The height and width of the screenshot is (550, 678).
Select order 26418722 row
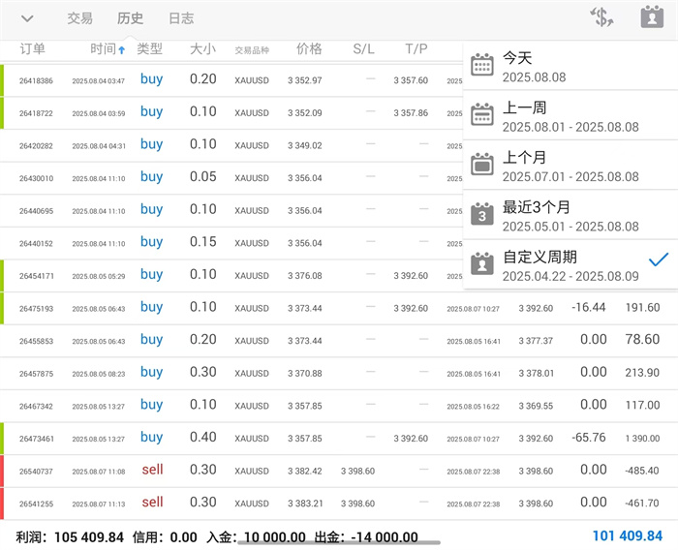point(231,113)
